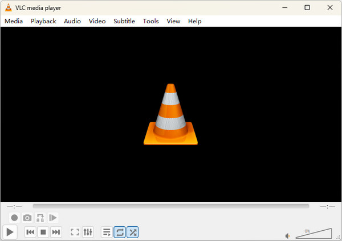Toggle remaining time display at right
The width and height of the screenshot is (342, 241).
tap(327, 206)
